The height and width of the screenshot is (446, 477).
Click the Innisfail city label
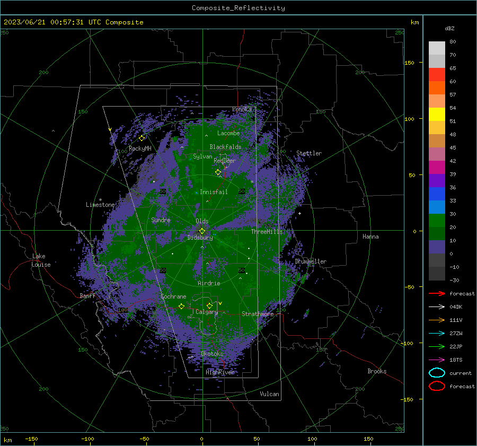pos(214,192)
